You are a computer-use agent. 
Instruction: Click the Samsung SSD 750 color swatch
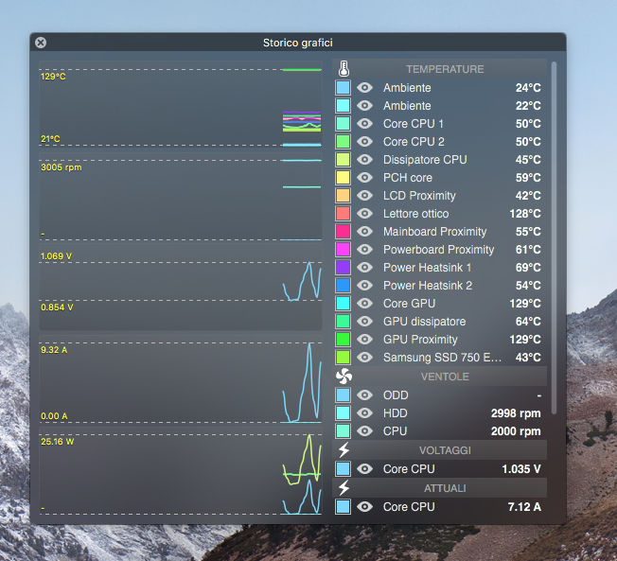tap(344, 358)
